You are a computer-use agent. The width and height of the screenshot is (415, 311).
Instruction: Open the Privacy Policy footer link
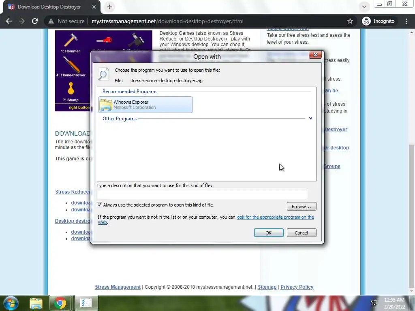point(297,287)
